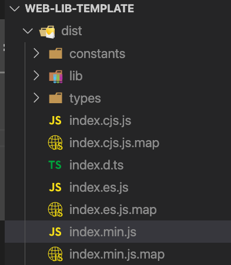Click the dist folder icon
Viewport: 231px width, 265px height.
[47, 32]
